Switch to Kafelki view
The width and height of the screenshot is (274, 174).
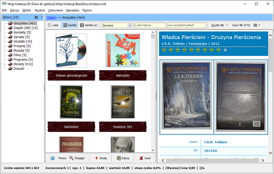(70, 25)
